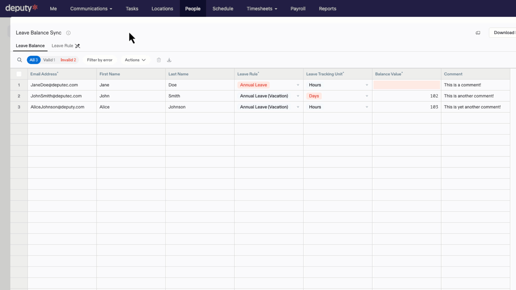Click the crossed tools icon on Leave Rule tab

(78, 46)
